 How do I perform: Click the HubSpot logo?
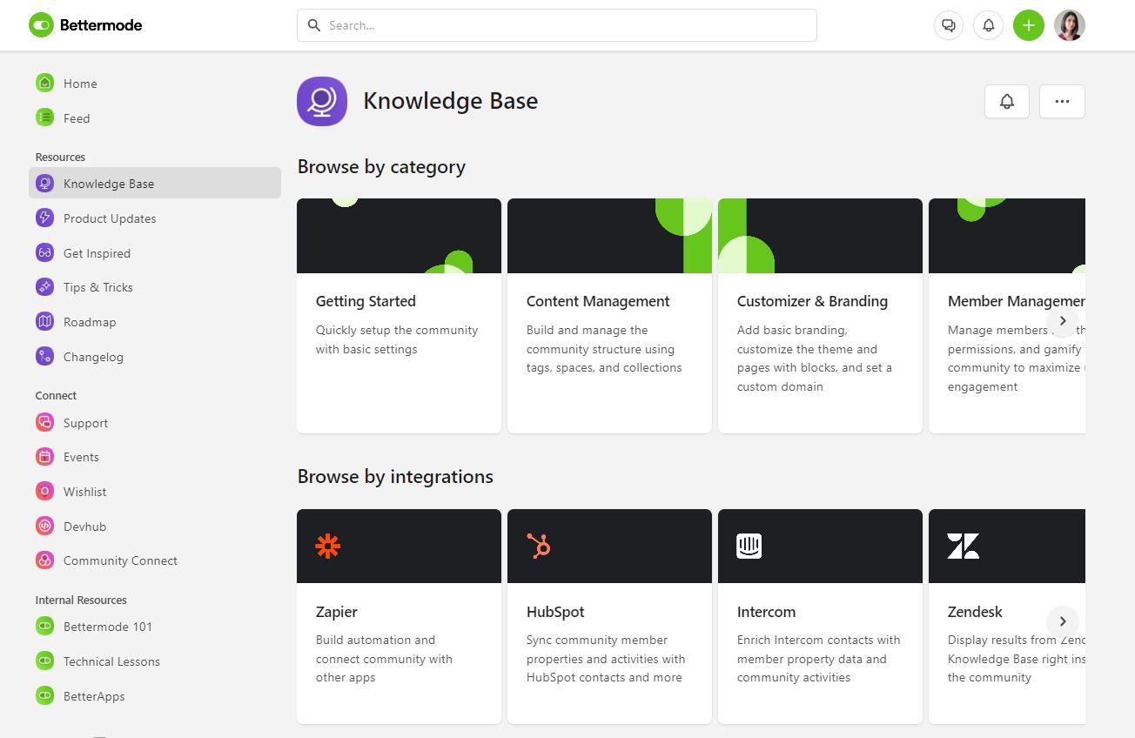click(x=539, y=546)
